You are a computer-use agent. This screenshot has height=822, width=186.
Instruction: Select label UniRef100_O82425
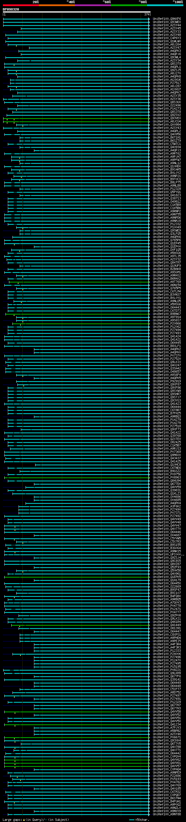167,442
